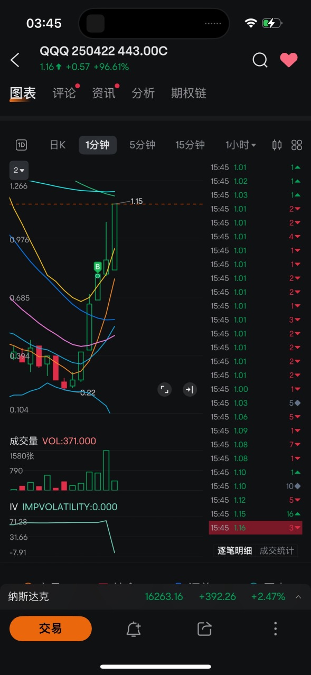Expand the 纳斯达克 index bar chevron

[x=298, y=597]
